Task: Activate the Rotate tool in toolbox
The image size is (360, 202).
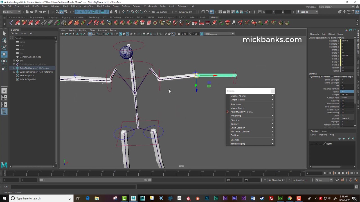Action: click(x=4, y=61)
